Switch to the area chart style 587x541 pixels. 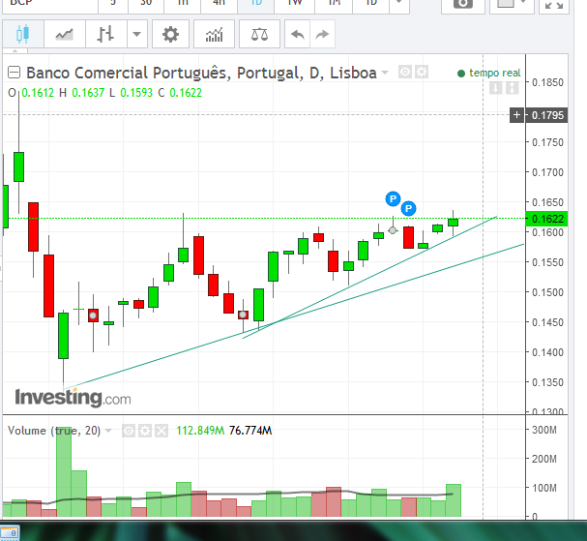click(65, 34)
